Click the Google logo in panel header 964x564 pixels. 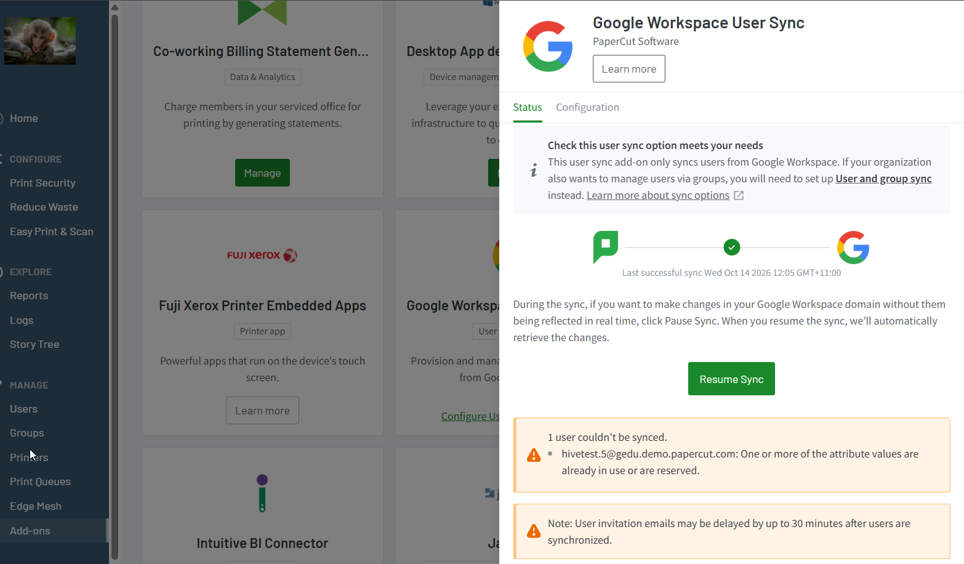pyautogui.click(x=548, y=46)
